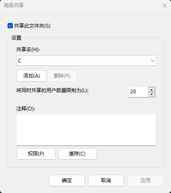Click the disabled 应用 button

coord(146,180)
